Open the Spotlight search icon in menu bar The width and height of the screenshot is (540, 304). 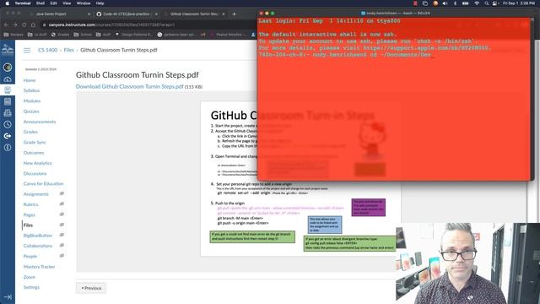[x=486, y=3]
